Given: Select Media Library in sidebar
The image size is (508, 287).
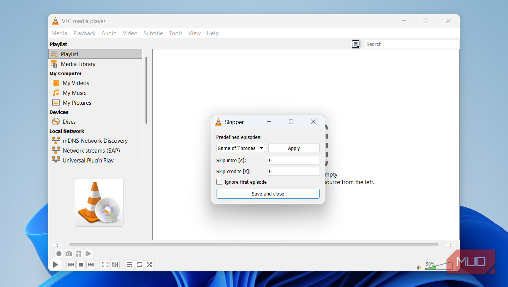Looking at the screenshot, I should (95, 64).
